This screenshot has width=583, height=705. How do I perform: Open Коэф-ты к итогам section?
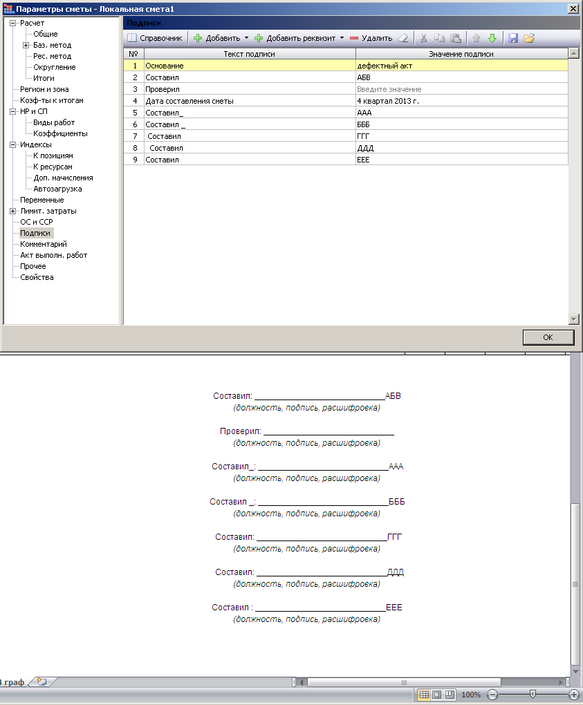(x=52, y=100)
